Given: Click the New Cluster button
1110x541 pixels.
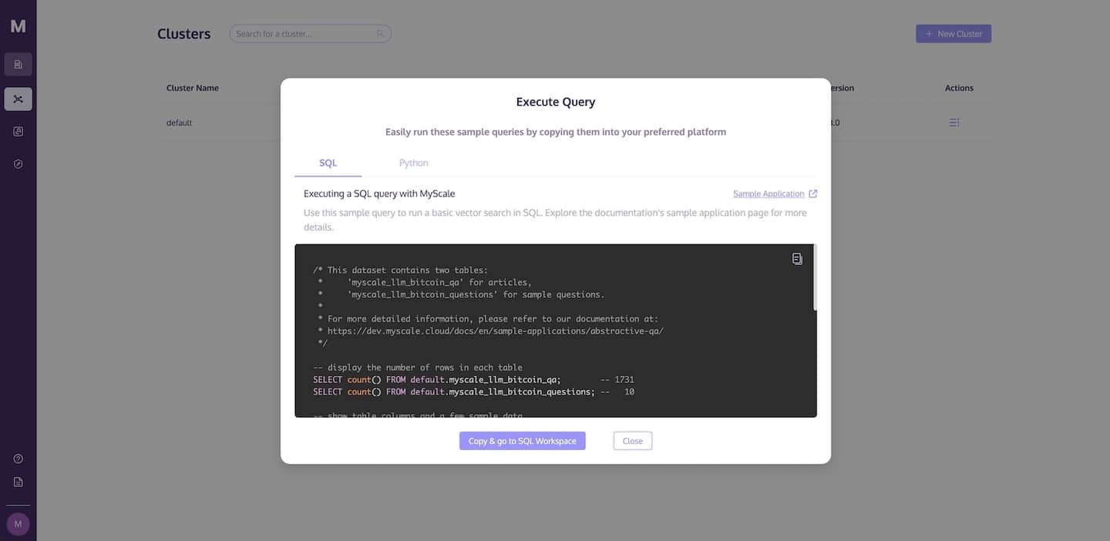Looking at the screenshot, I should tap(954, 34).
